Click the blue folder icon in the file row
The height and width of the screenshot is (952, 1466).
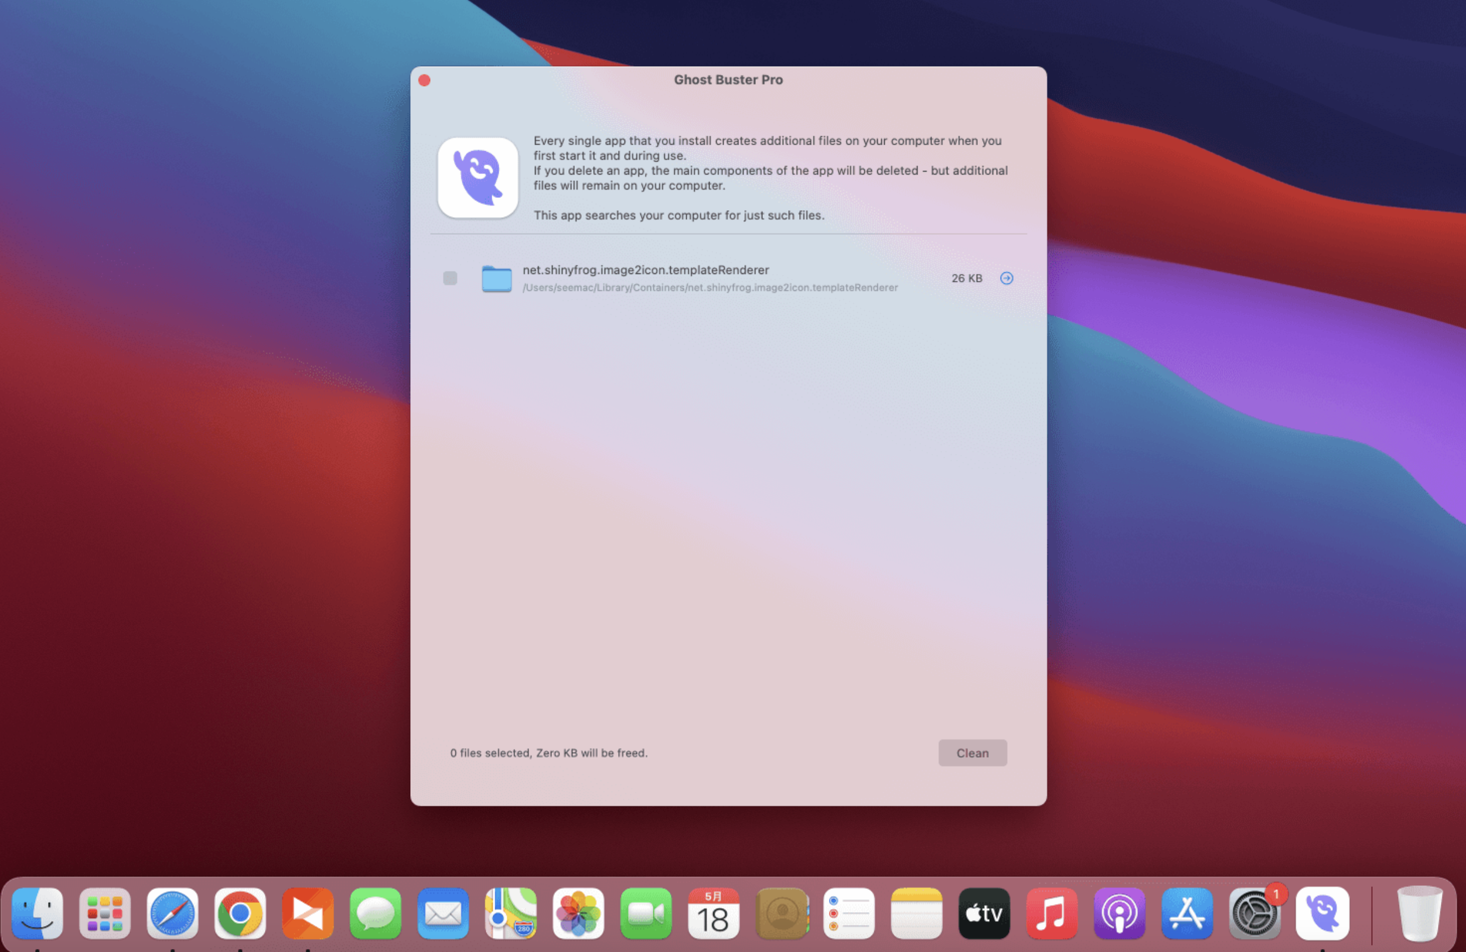click(497, 278)
